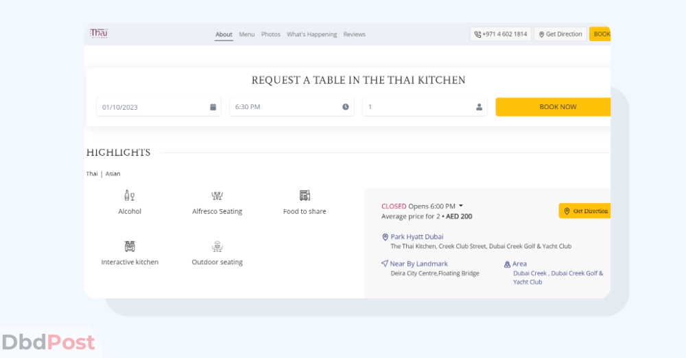
Task: Click the HIGHLIGHTS heading
Action: click(x=119, y=152)
